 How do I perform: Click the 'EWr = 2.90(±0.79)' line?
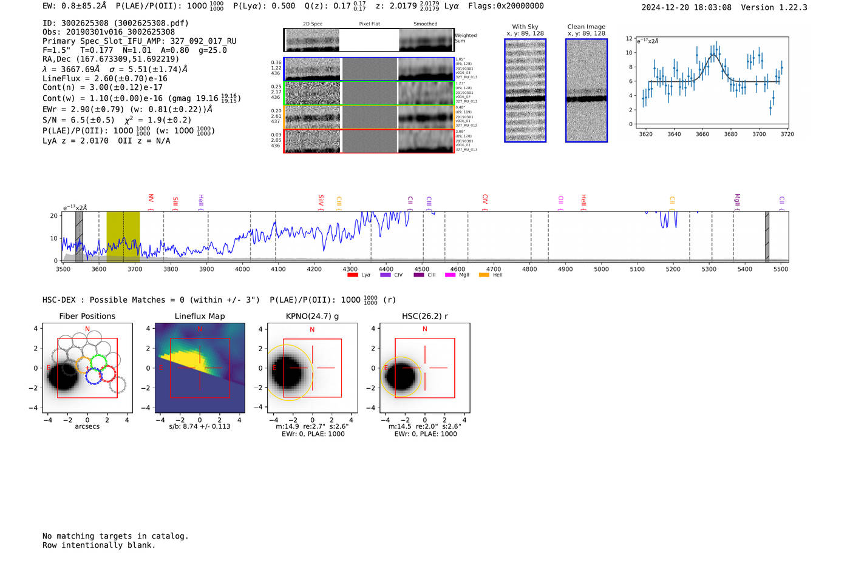point(127,109)
